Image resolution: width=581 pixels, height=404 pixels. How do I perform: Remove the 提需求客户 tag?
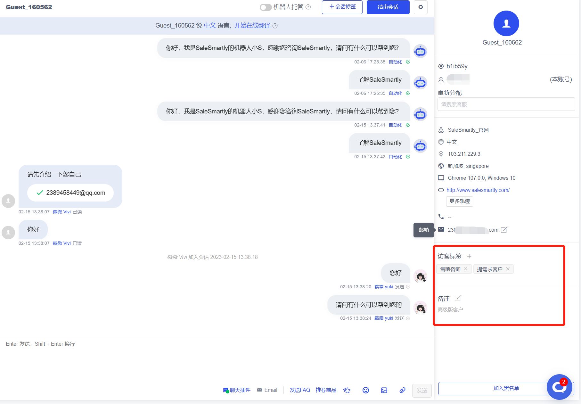[x=508, y=269]
